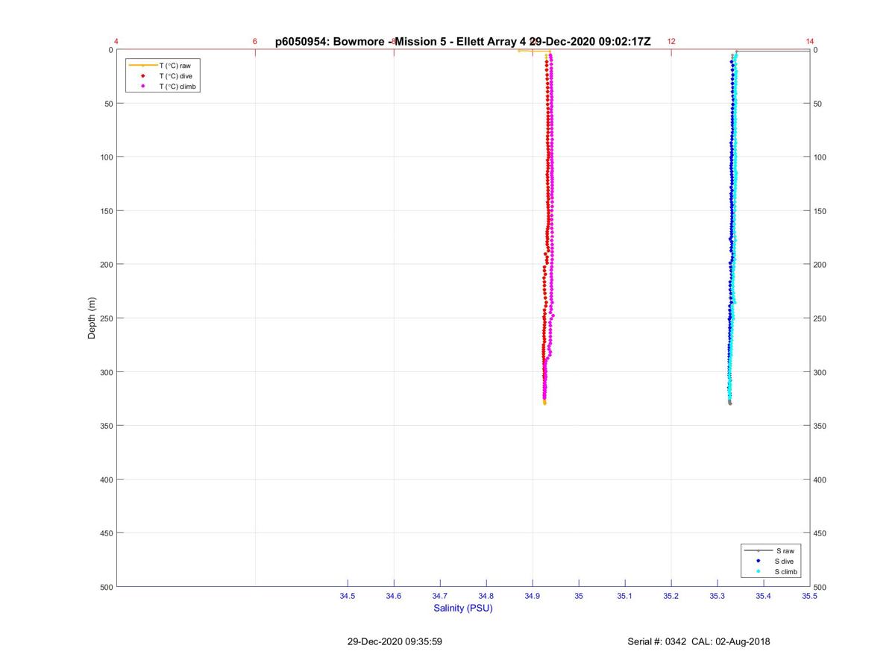Click the red temperature tick label 6
Viewport: 895px width, 660px height.
pos(255,42)
